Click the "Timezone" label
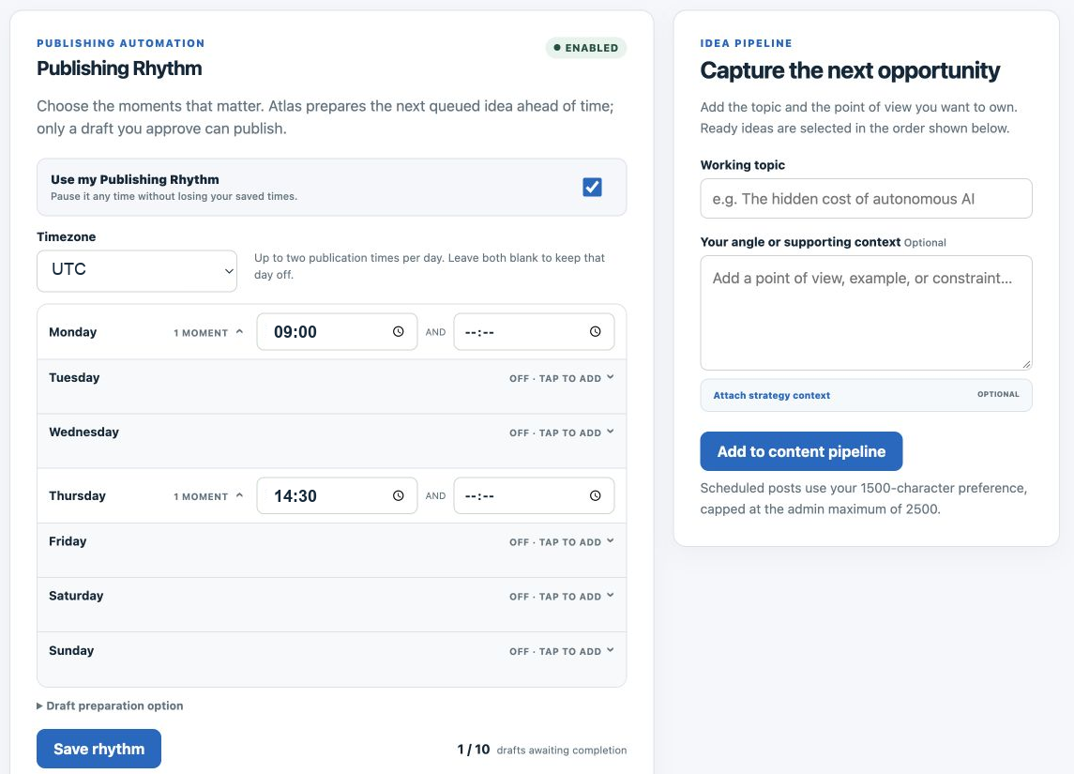This screenshot has height=774, width=1074. coord(67,237)
